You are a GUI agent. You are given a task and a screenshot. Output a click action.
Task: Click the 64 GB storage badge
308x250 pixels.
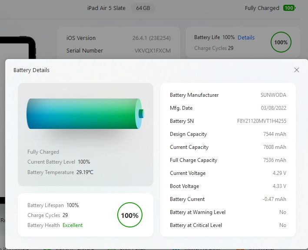143,8
